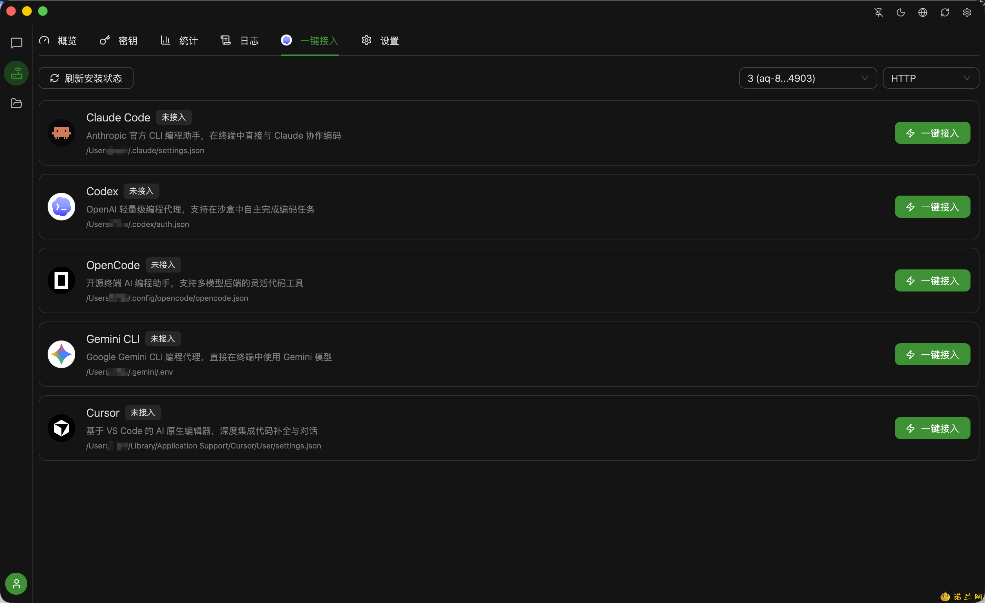Click the Cursor logo icon
The image size is (985, 603).
point(61,428)
